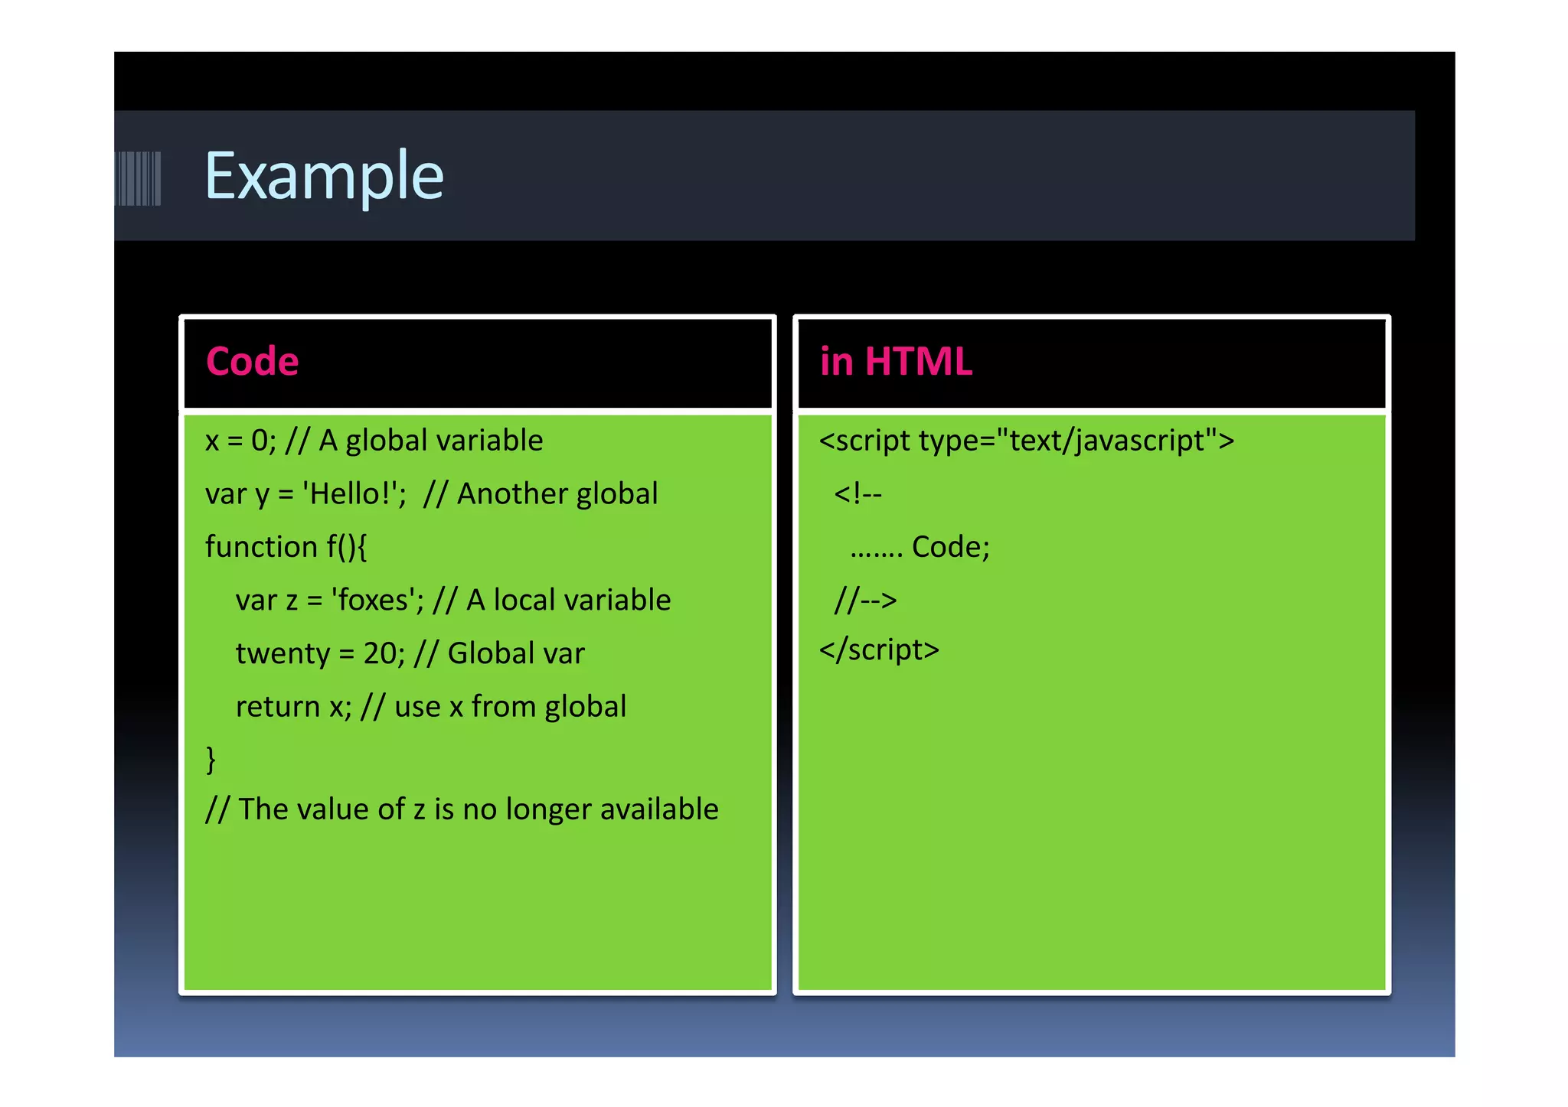Viewport: 1568px width, 1107px height.
Task: Click '// The value of z is no longer available'
Action: (x=462, y=809)
